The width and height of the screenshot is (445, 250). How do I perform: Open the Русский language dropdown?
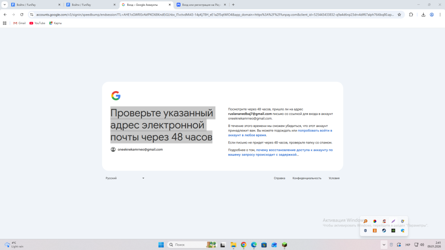click(x=125, y=178)
